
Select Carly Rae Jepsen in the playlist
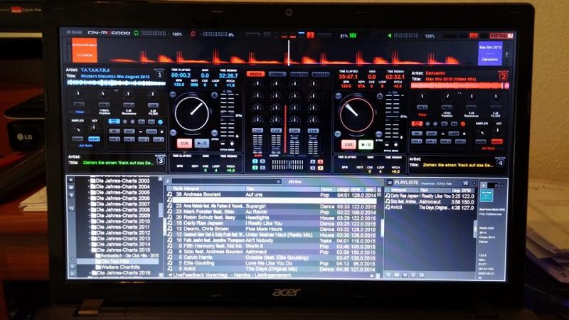[x=430, y=196]
